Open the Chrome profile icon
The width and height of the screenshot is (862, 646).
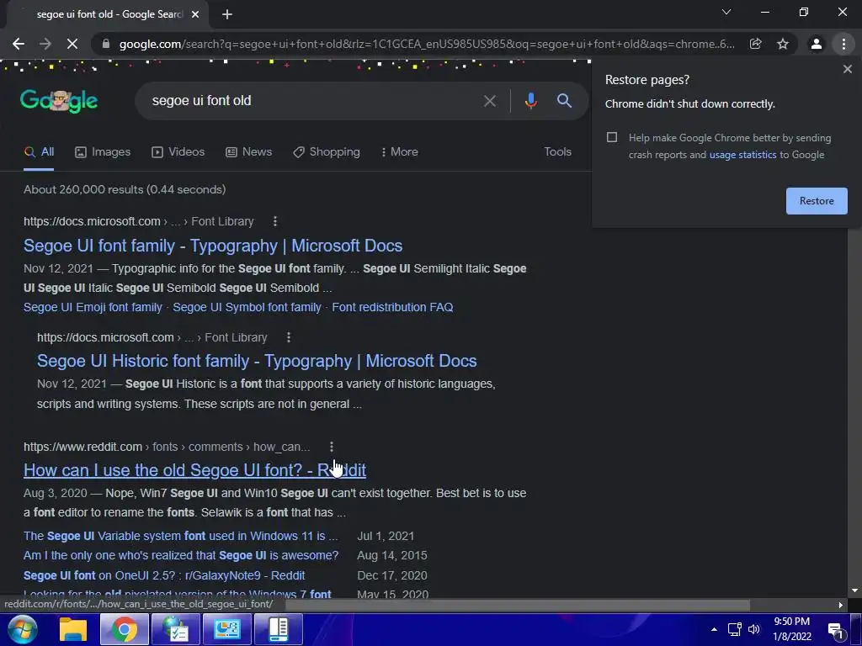point(817,44)
